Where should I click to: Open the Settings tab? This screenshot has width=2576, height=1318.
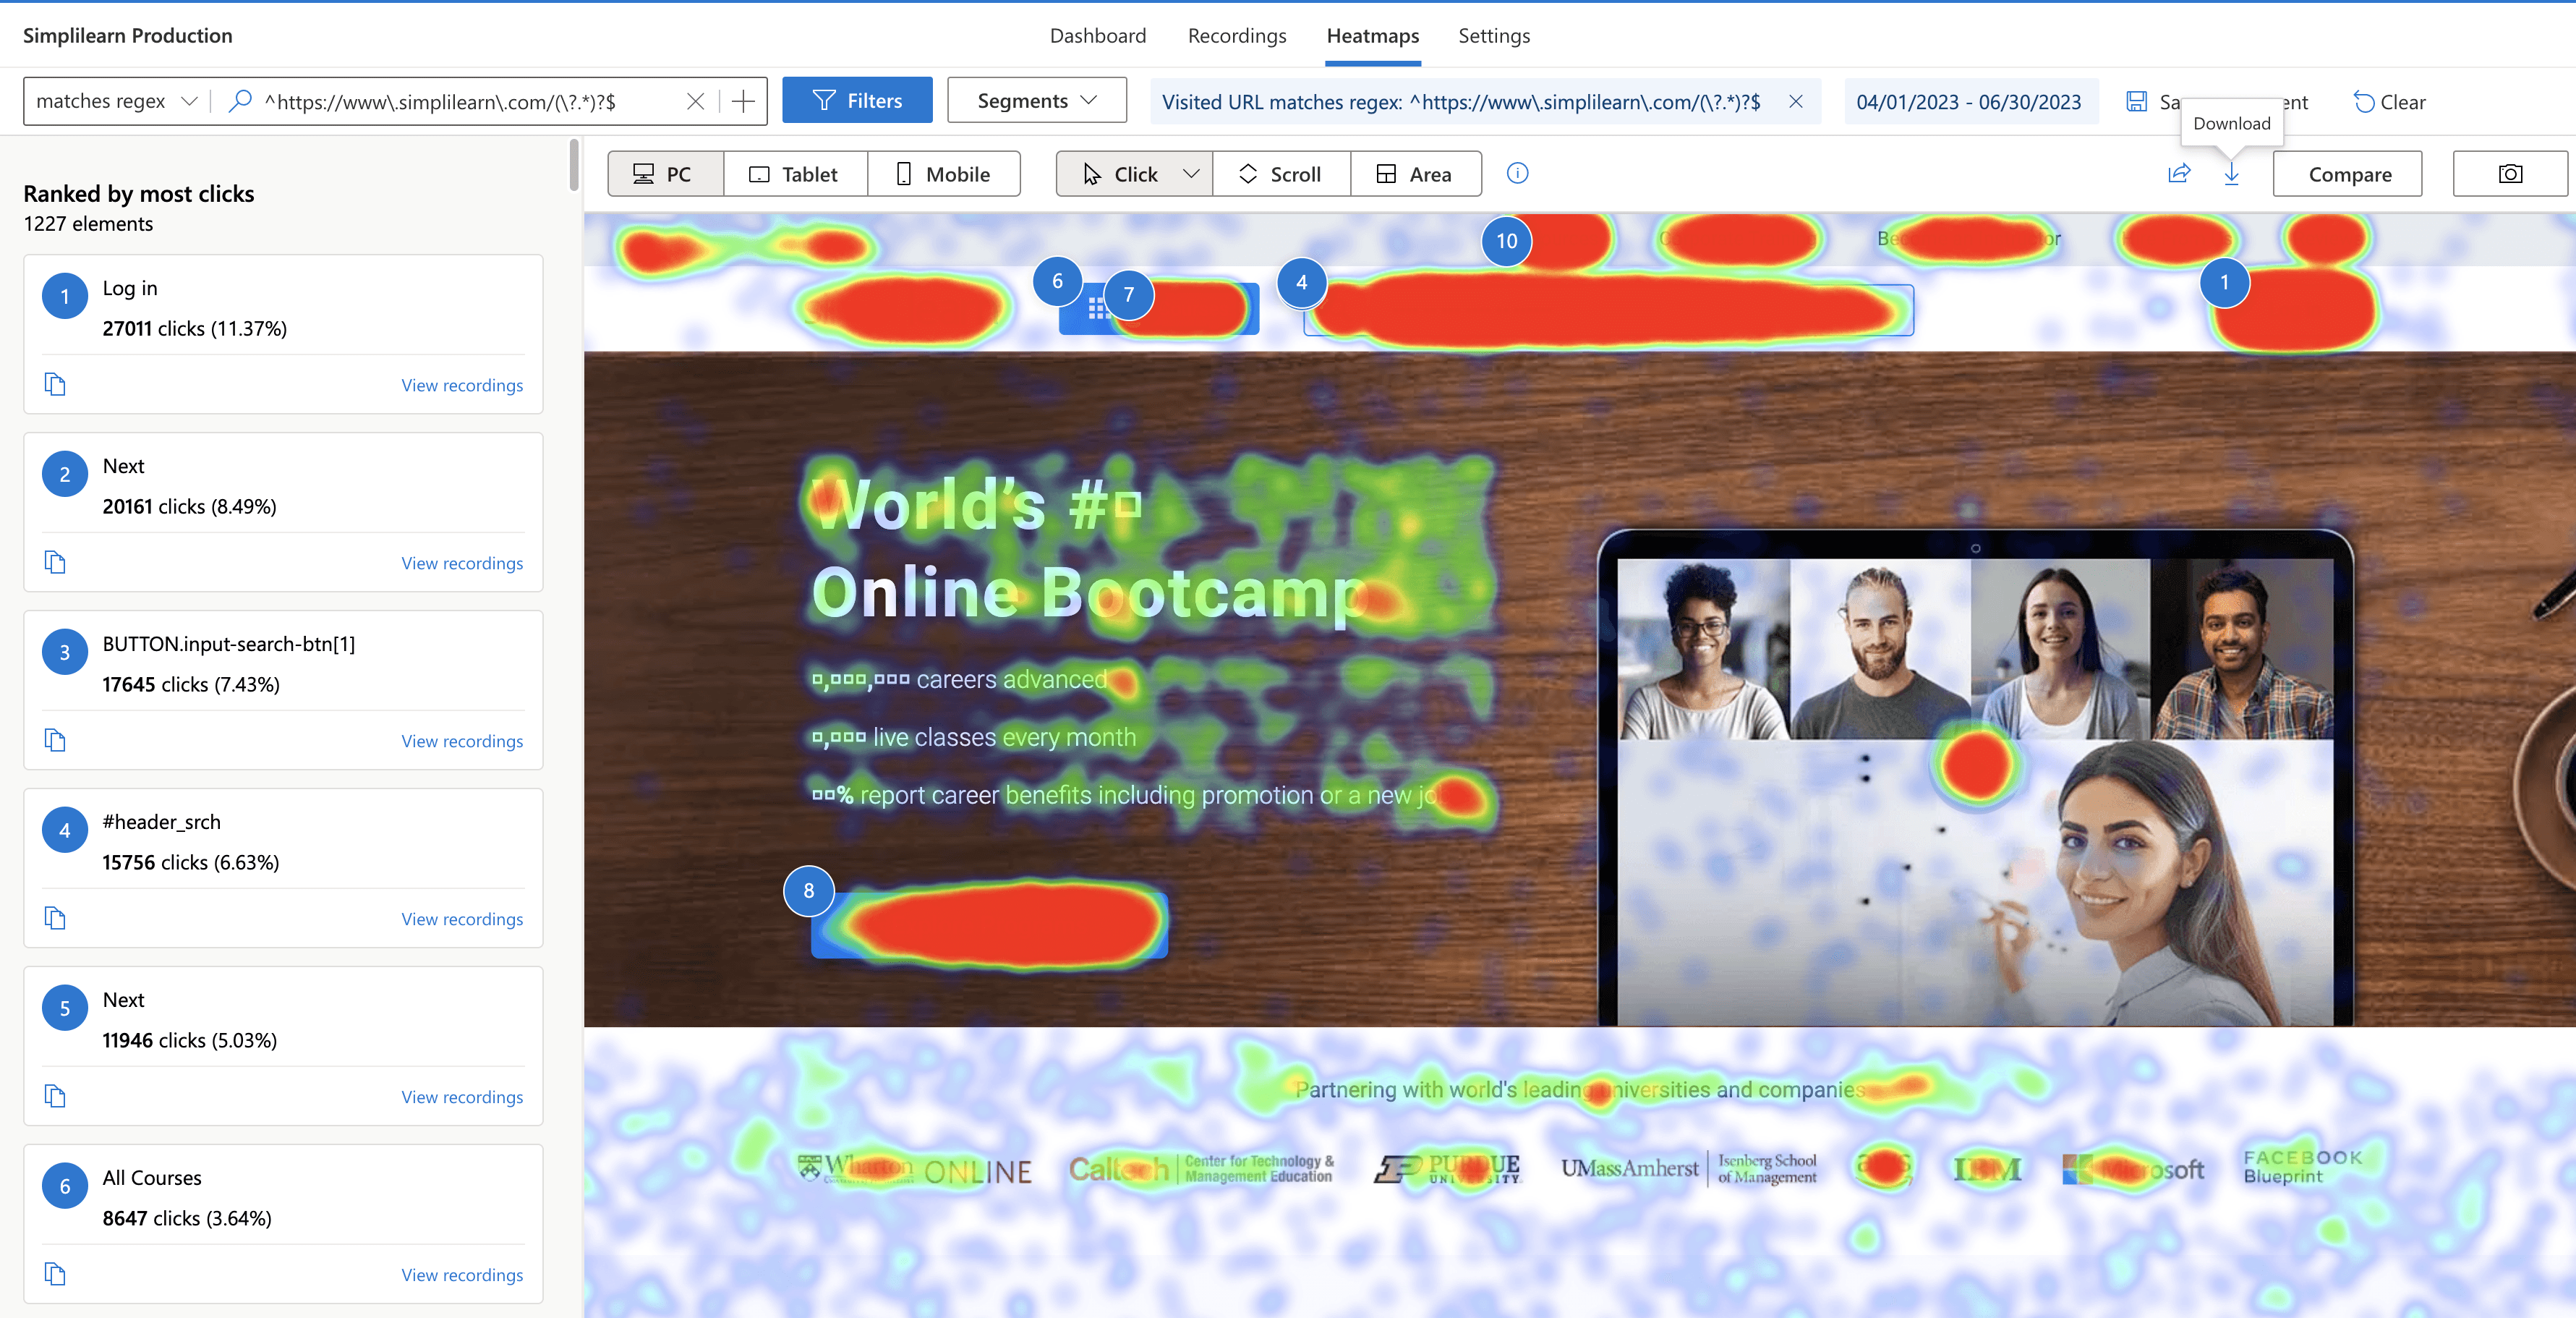(x=1494, y=36)
